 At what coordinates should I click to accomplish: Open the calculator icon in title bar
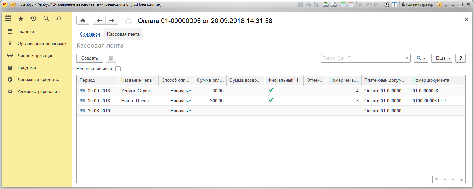pyautogui.click(x=343, y=4)
